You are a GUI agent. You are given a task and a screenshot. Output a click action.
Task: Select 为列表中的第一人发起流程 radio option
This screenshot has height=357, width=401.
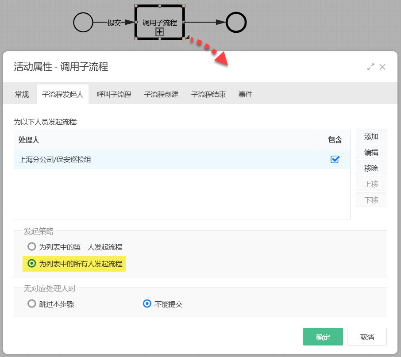tap(31, 247)
